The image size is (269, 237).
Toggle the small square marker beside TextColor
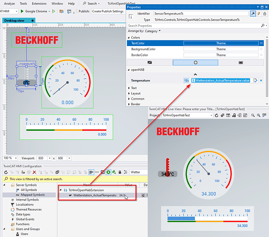tap(261, 43)
